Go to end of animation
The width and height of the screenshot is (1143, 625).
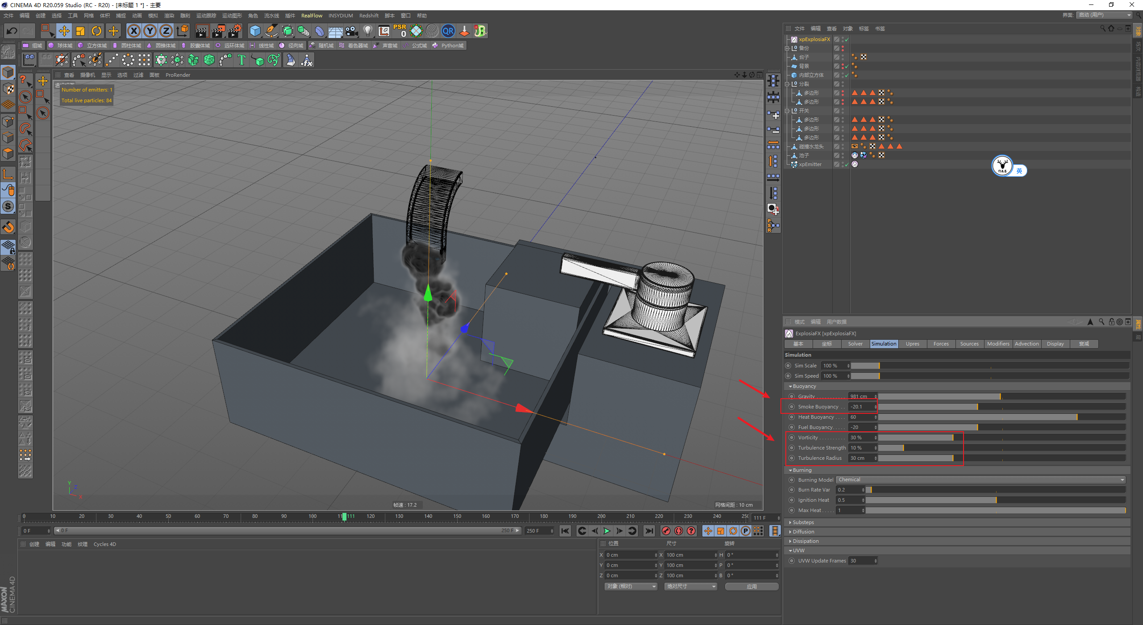tap(649, 531)
